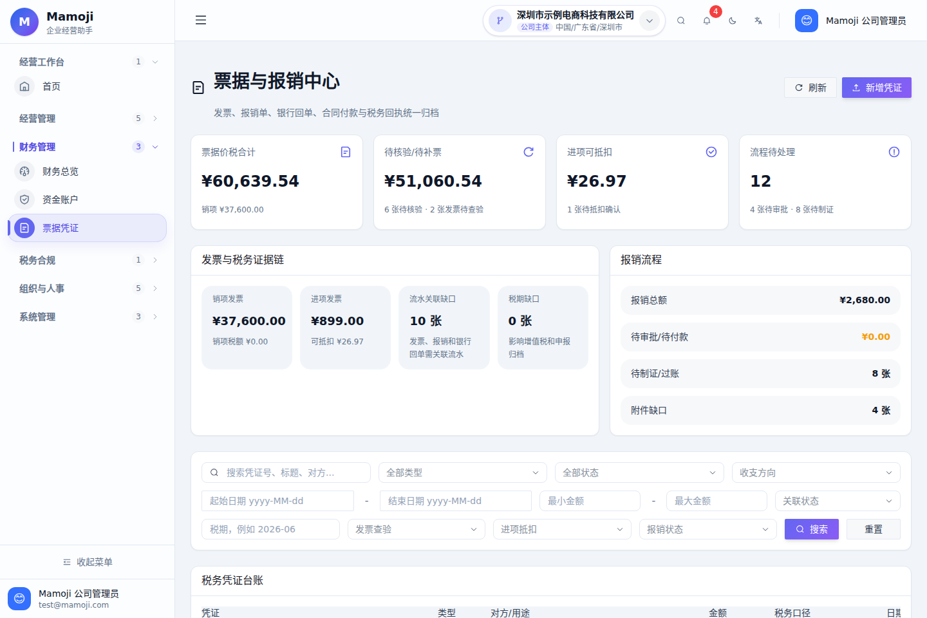Click the 新增凭证 button
Viewport: 927px width, 618px height.
877,88
